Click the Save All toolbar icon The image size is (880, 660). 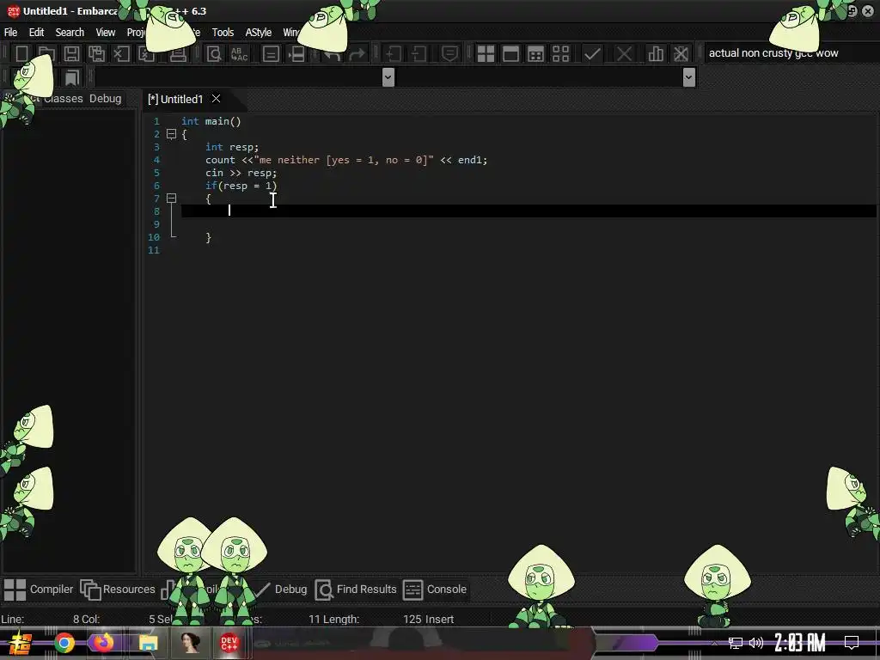96,54
